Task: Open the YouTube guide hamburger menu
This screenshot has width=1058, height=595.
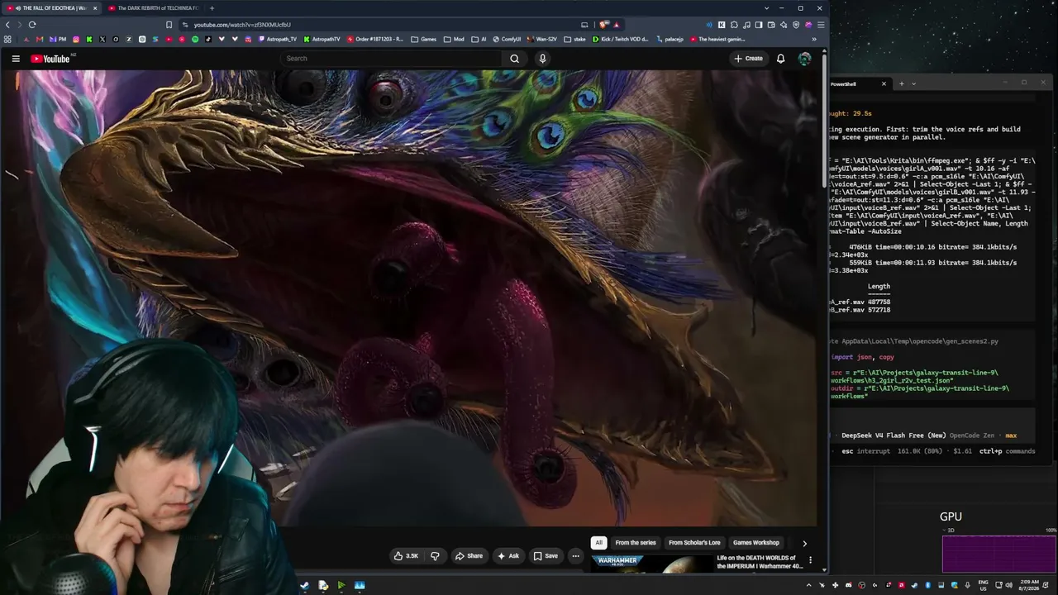Action: pos(16,59)
